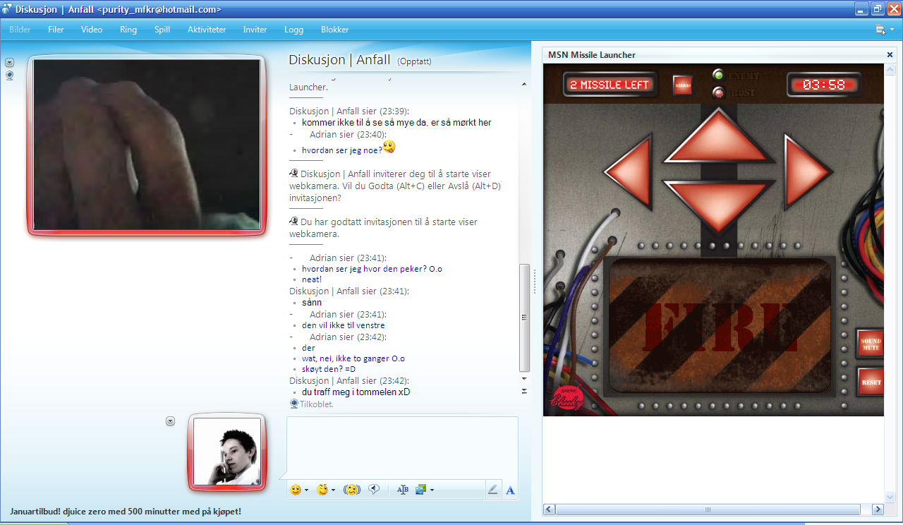903x525 pixels.
Task: Click game panel vertical scroll down arrow
Action: click(x=890, y=497)
